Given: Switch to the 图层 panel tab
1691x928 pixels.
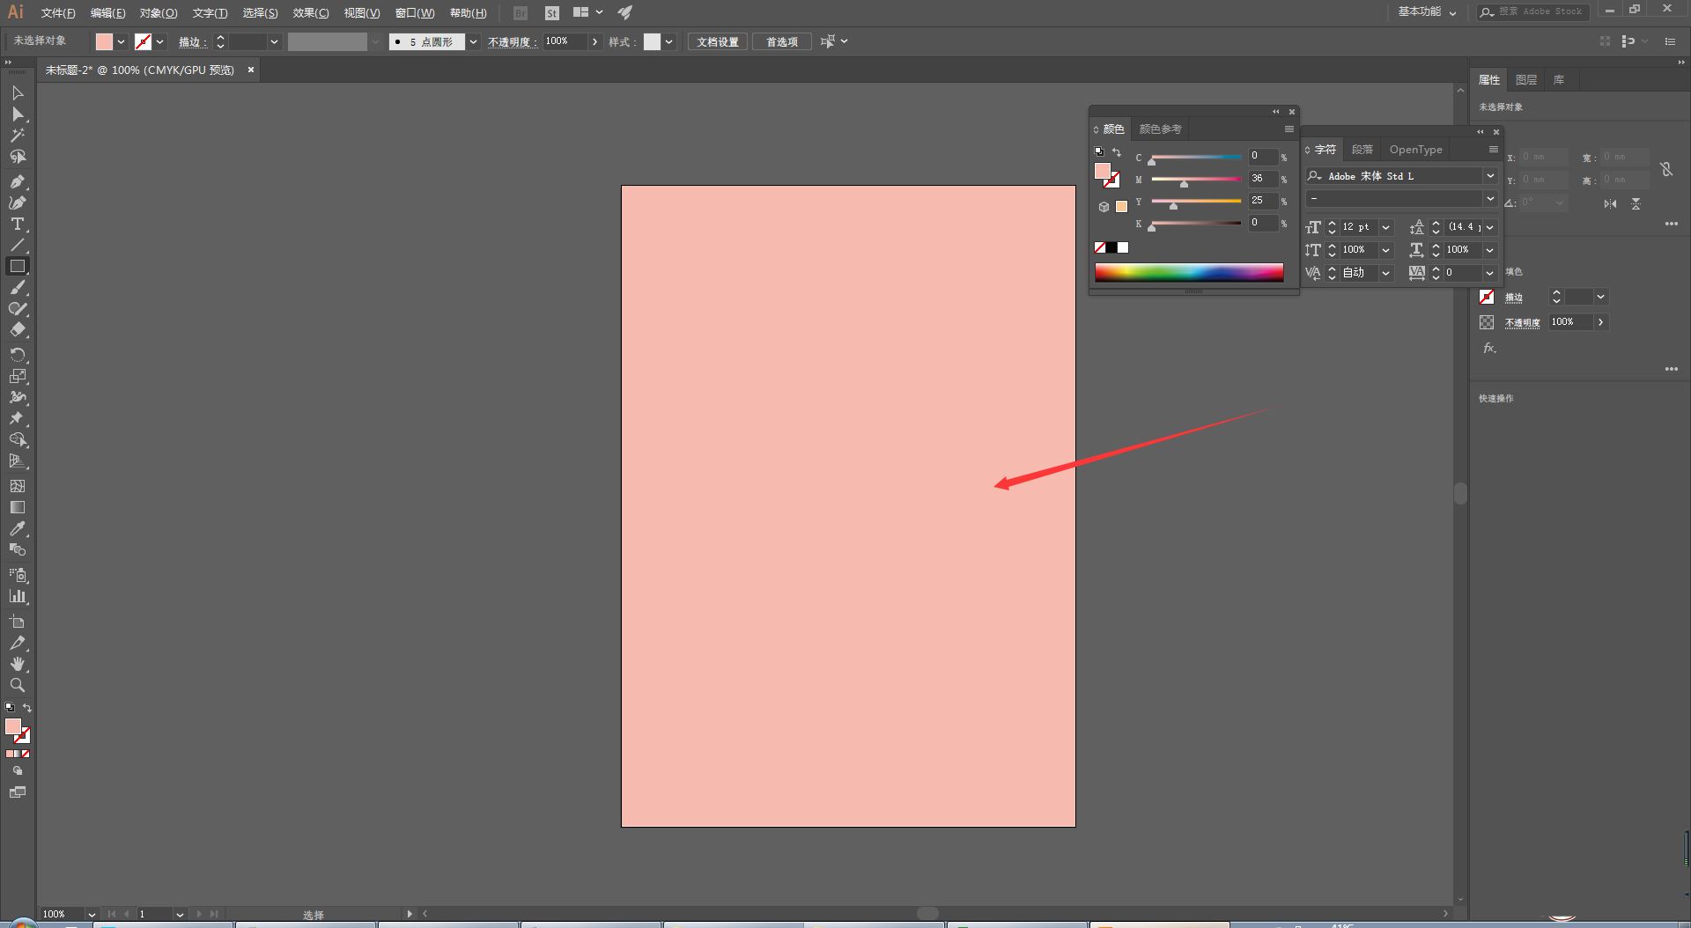Looking at the screenshot, I should pos(1525,80).
